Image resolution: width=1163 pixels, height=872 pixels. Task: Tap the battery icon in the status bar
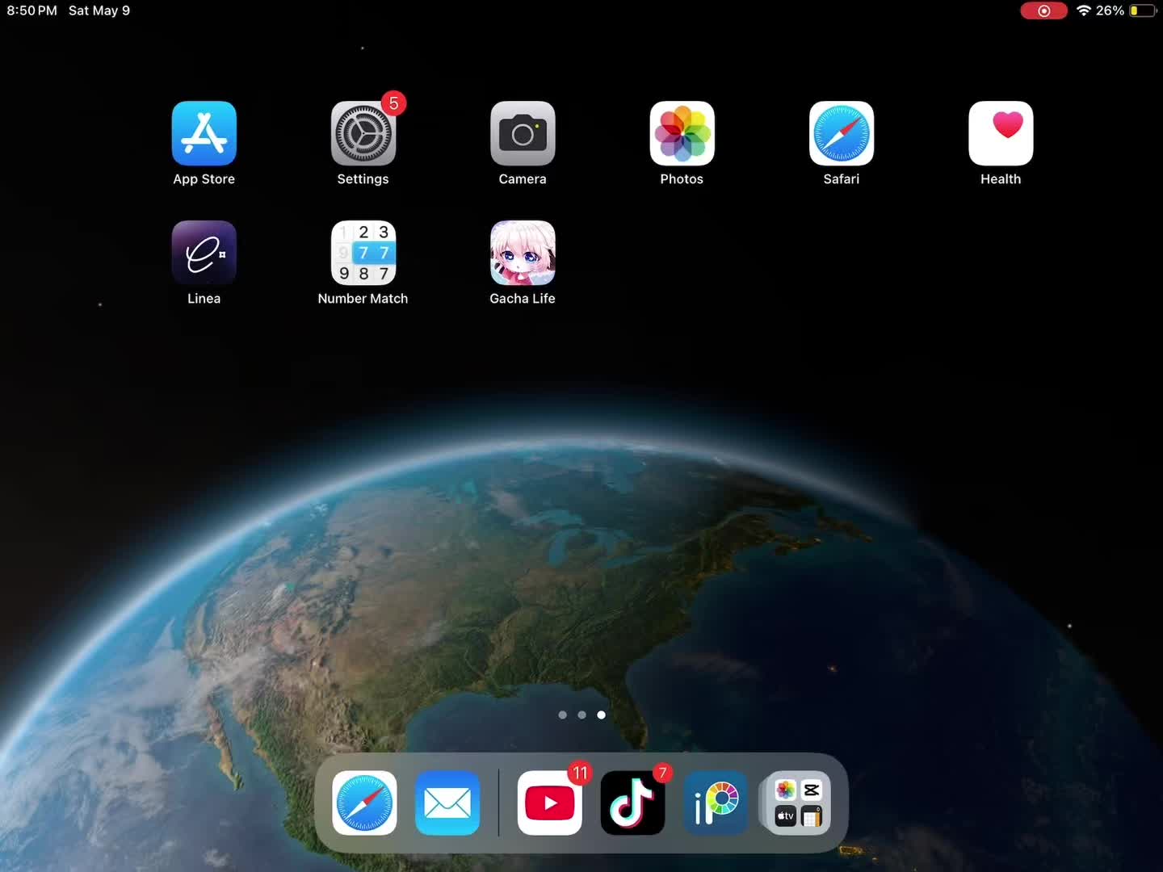[x=1143, y=10]
